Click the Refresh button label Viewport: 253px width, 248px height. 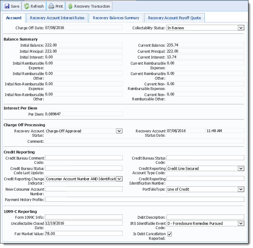(x=37, y=6)
